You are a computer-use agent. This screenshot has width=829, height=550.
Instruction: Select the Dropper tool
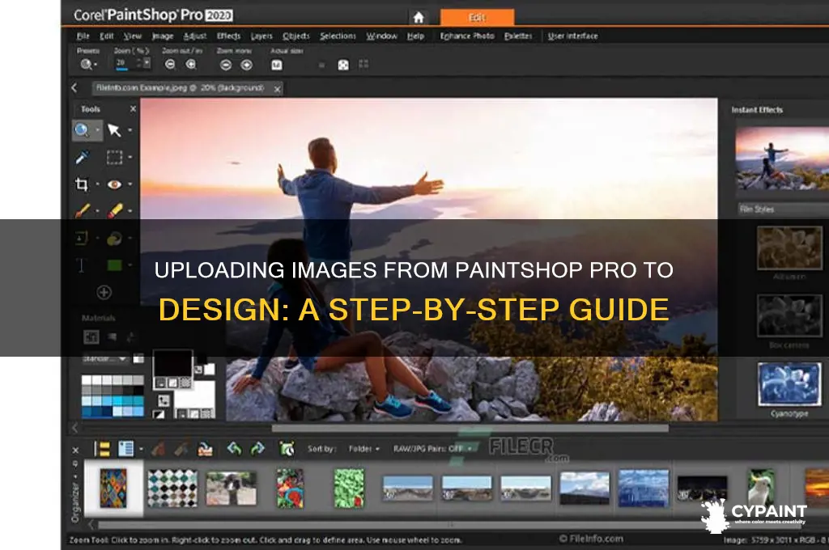point(82,157)
